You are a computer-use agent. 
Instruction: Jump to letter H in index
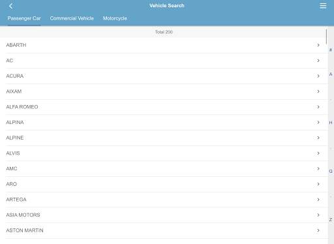click(x=331, y=123)
